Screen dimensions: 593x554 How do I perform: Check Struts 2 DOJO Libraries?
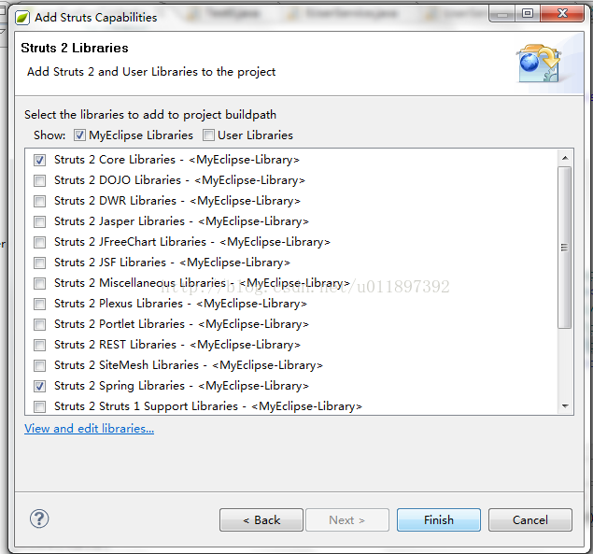click(40, 180)
